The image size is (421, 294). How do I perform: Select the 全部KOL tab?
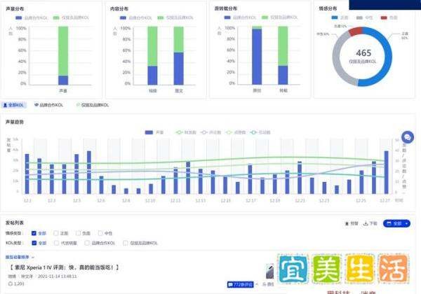(x=15, y=105)
